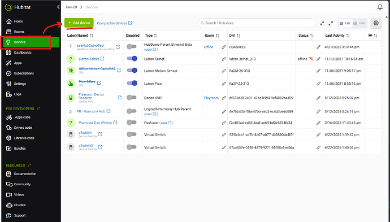Toggle Disabled switch for Playroom Denon Receiver
390x222 pixels.
coord(132,98)
